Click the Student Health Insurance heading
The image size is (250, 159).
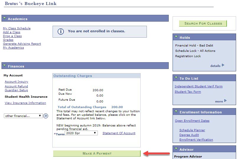point(26,97)
